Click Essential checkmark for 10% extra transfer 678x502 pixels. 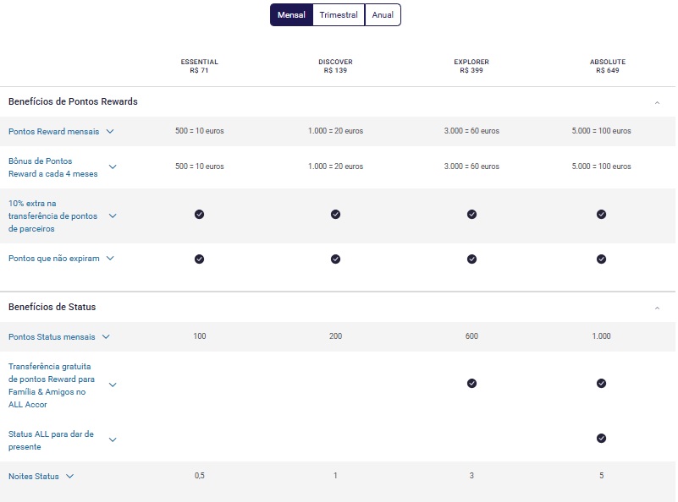coord(199,216)
